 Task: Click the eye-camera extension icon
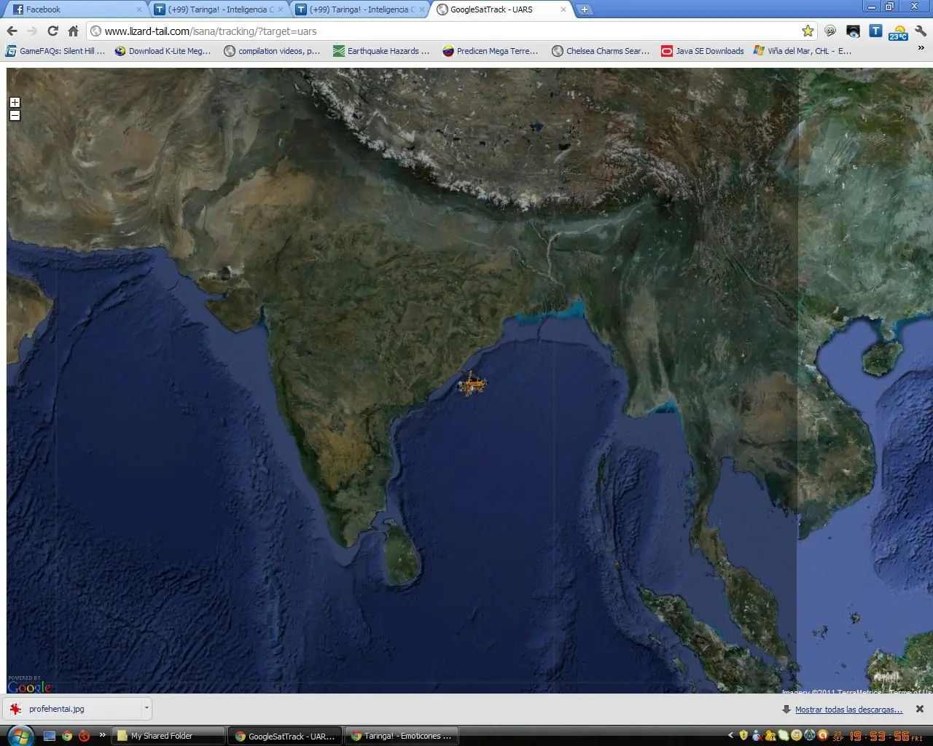pos(853,31)
